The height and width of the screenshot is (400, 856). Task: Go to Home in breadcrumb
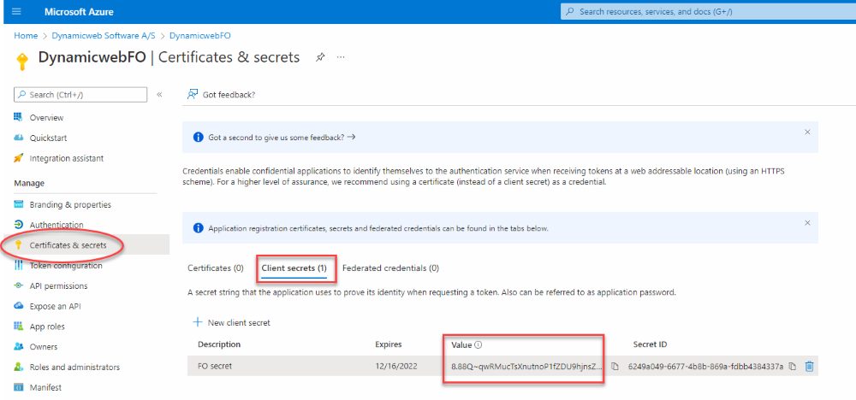[26, 36]
